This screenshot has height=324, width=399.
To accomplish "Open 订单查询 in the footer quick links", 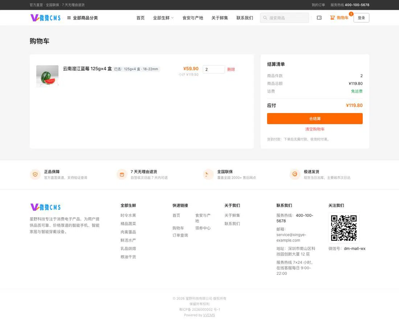I will tap(180, 235).
